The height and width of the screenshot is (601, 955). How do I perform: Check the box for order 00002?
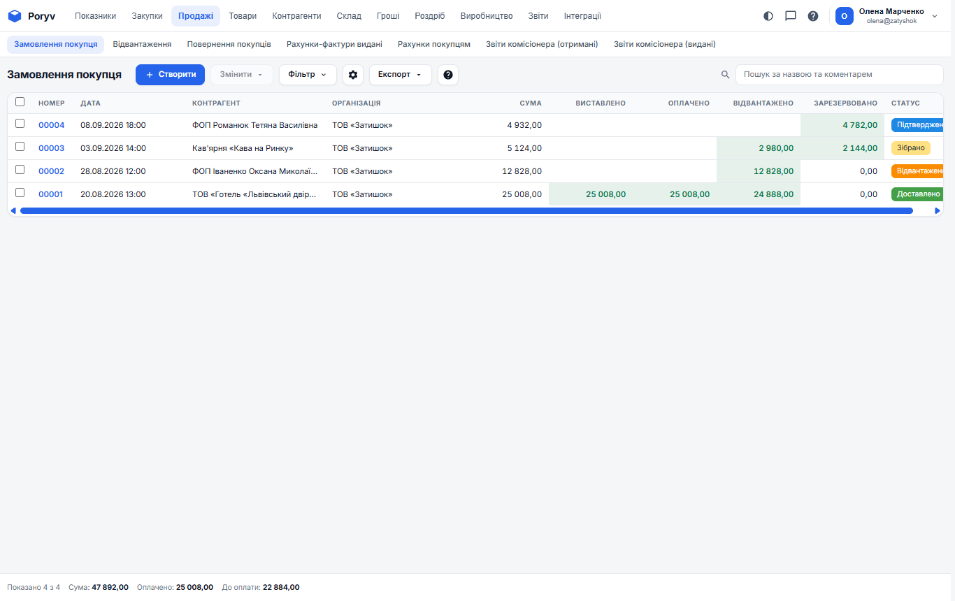point(20,170)
